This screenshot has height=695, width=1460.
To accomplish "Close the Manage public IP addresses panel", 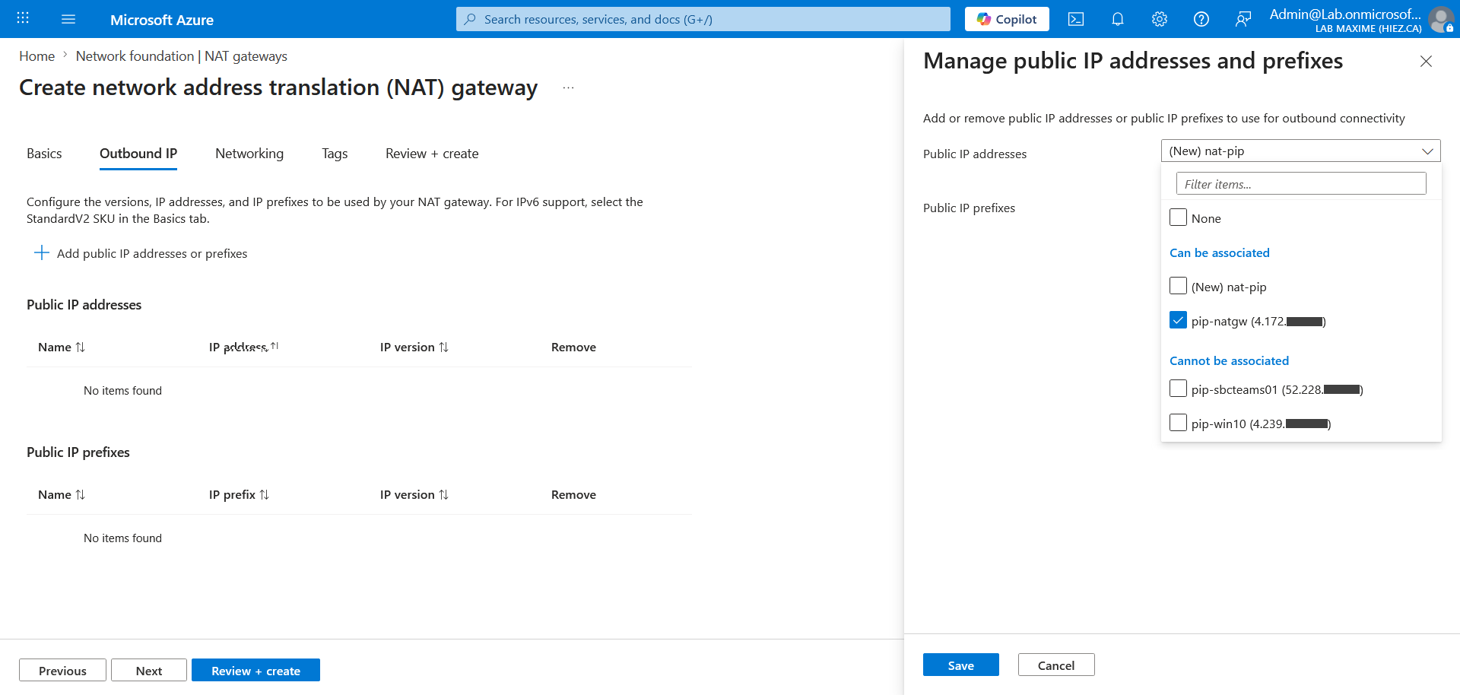I will click(1426, 61).
